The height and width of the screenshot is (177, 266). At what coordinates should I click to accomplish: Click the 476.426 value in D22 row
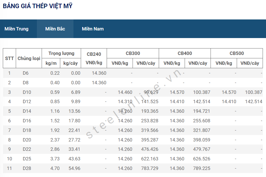pyautogui.click(x=150, y=149)
